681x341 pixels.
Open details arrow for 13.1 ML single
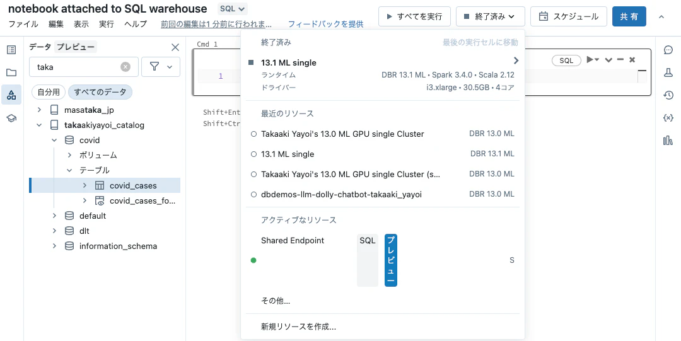[516, 61]
